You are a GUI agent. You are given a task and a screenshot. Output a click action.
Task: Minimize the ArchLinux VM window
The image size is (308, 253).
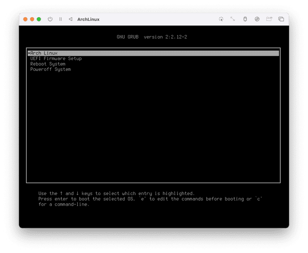[x=32, y=19]
